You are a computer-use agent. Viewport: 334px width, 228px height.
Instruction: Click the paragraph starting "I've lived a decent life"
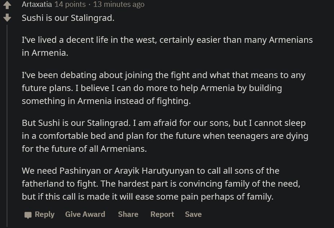167,46
